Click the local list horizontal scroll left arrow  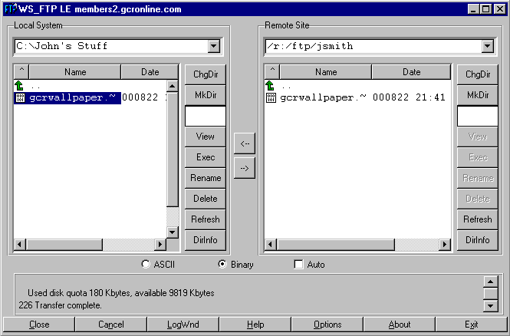coord(19,244)
